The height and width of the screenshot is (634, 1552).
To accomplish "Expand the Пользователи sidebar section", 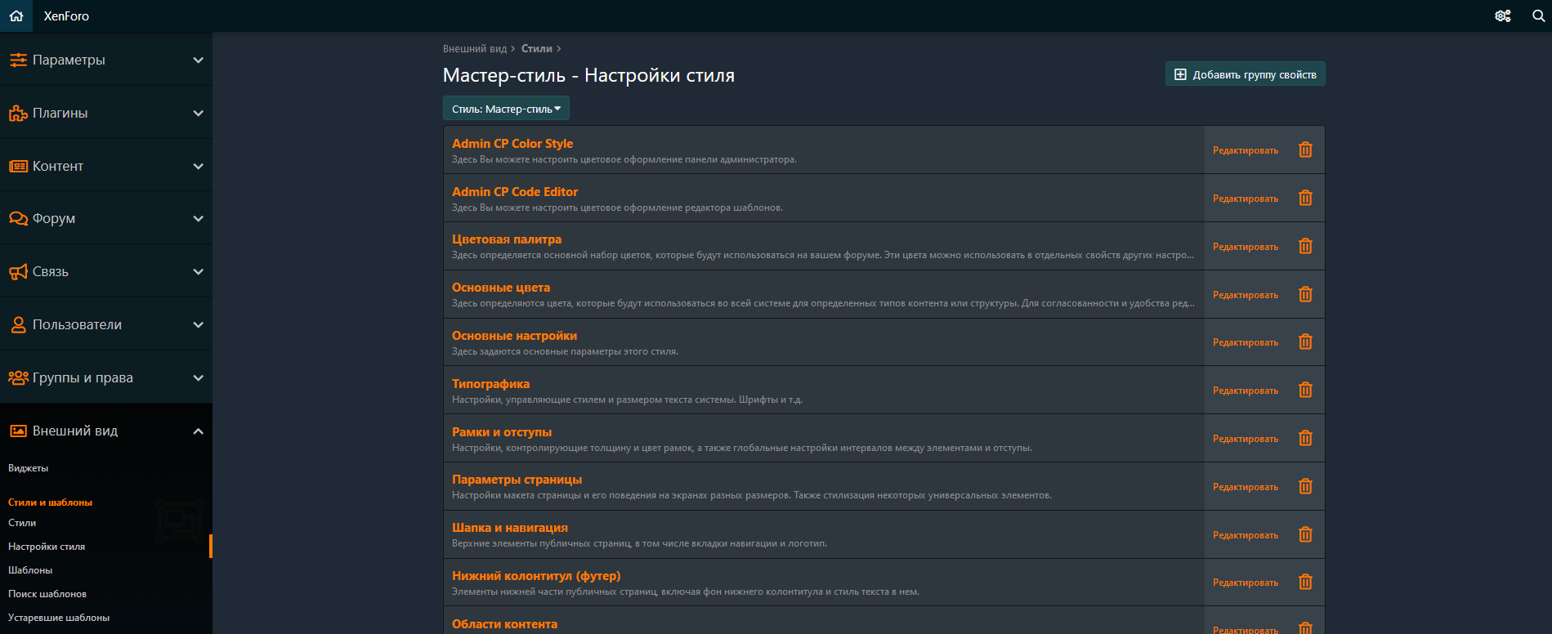I will point(106,324).
